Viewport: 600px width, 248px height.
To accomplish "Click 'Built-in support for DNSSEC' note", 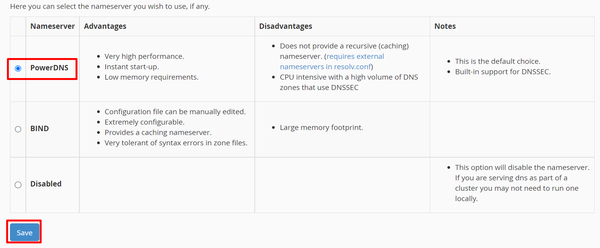I will [x=503, y=72].
